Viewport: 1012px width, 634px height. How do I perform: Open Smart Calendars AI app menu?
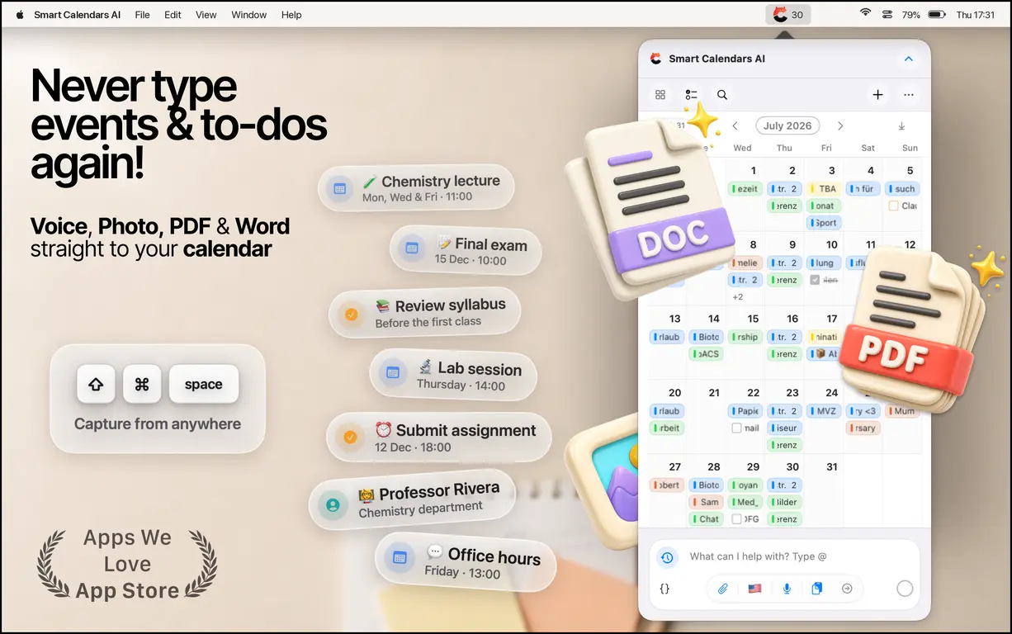tap(78, 15)
